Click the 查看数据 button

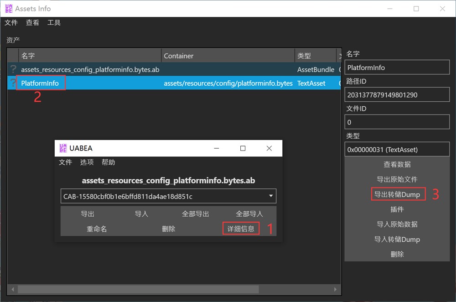pyautogui.click(x=397, y=164)
